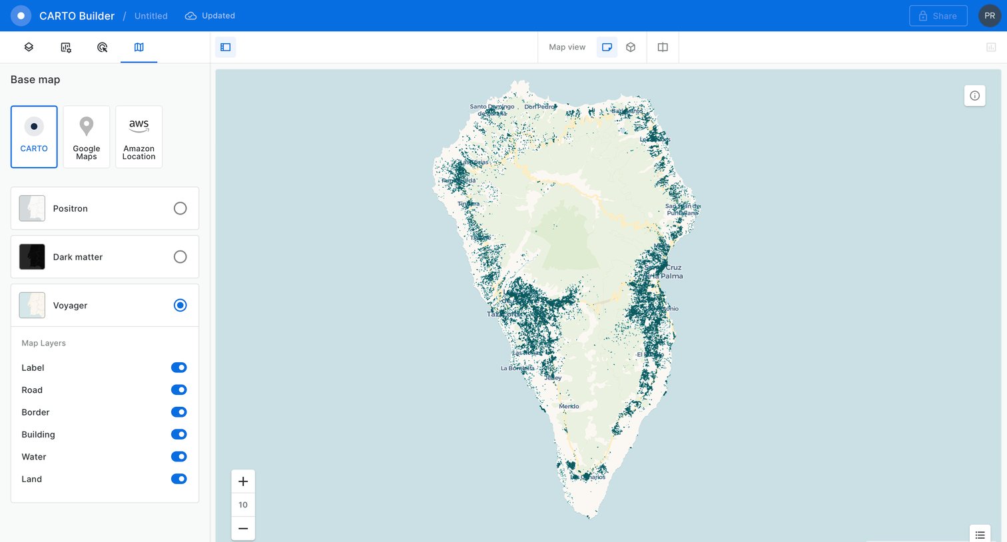Choose Amazon Location base map provider
Viewport: 1007px width, 542px height.
point(139,136)
